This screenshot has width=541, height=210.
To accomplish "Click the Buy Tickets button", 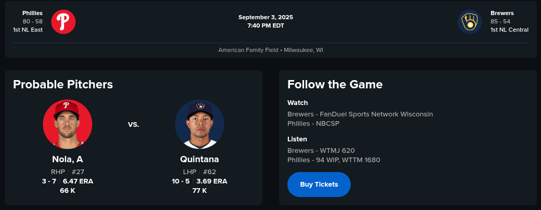I will pos(319,185).
